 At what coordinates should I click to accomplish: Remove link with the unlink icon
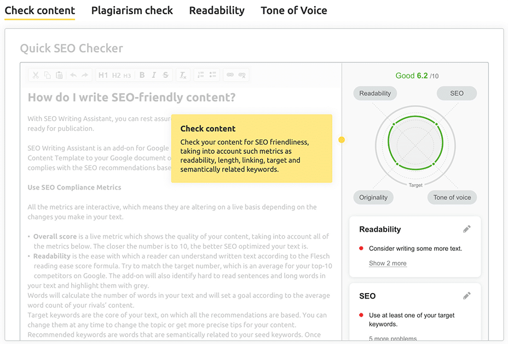click(x=242, y=75)
